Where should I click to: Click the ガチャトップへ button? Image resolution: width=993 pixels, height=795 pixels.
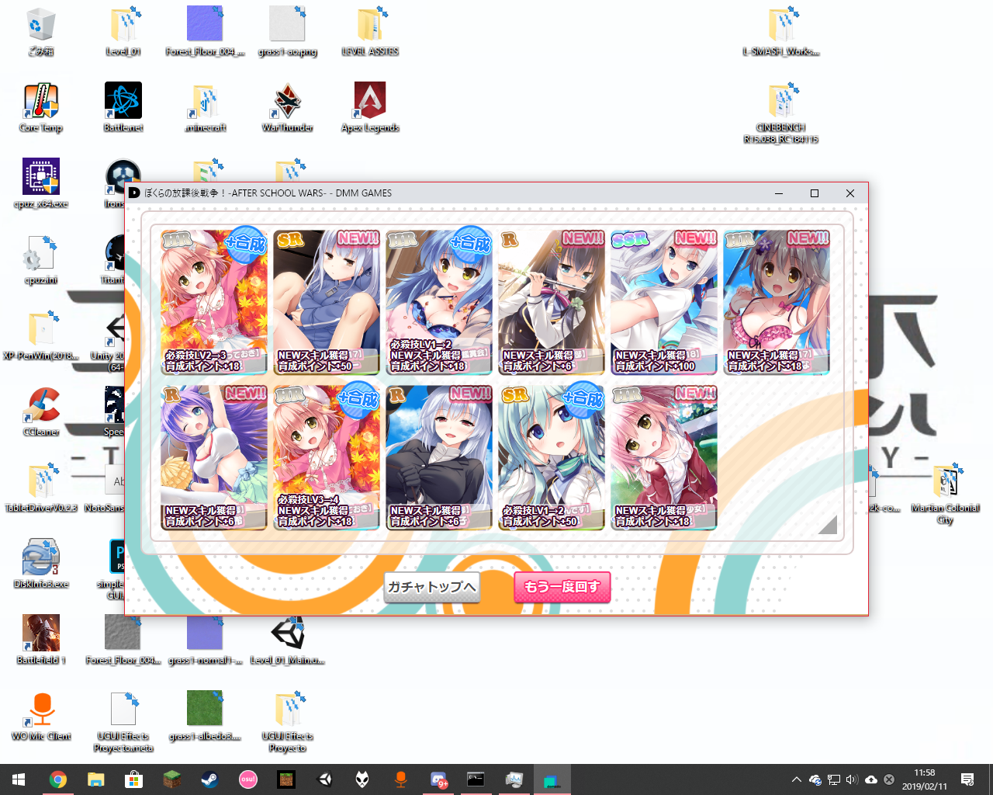tap(431, 587)
